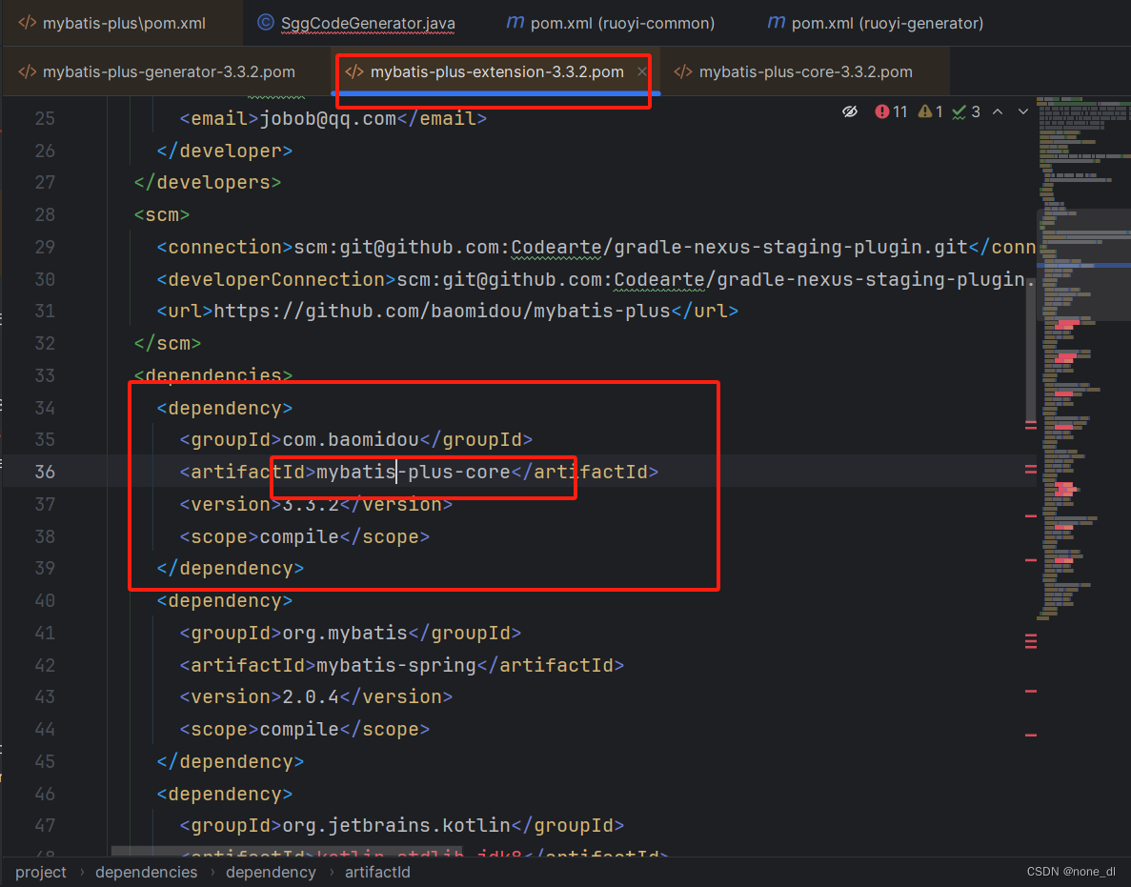Click the Maven icon on pom.xml (ruoyi-generator) tab
This screenshot has height=887, width=1131.
tap(776, 23)
